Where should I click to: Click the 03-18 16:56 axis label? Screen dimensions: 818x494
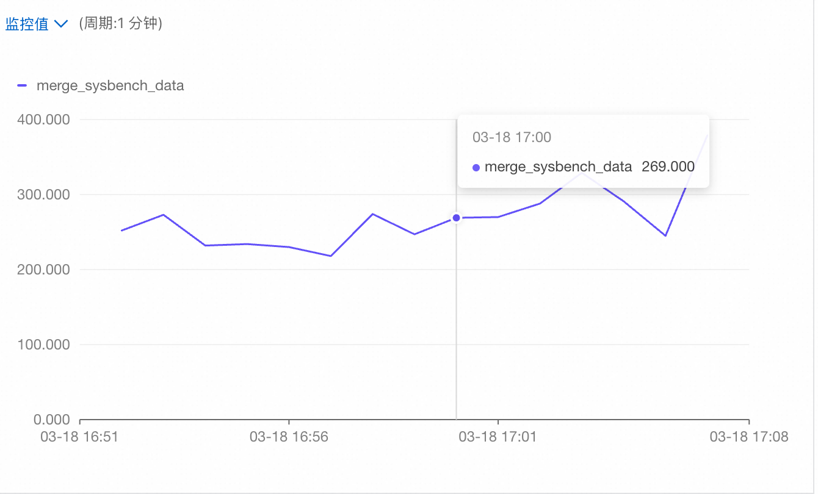(289, 437)
